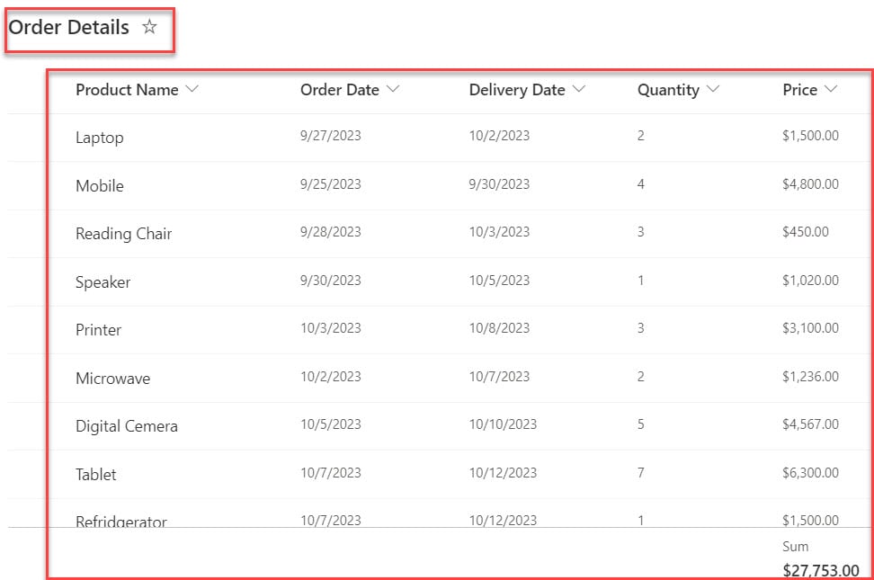Click the 10/3/2023 order date for Printer

[x=331, y=328]
